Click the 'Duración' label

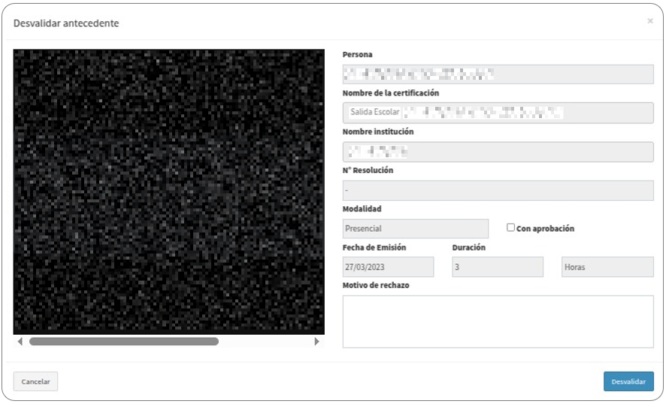point(468,248)
